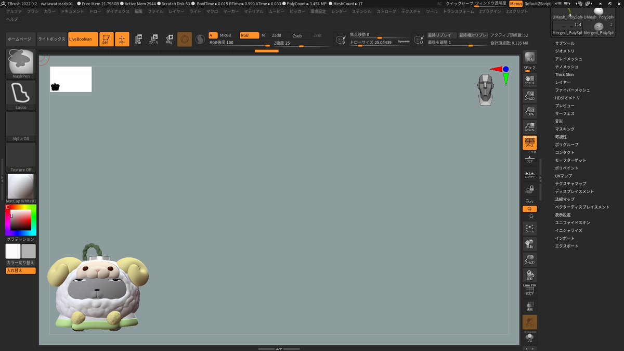Open the MaskPen brush thumbnail

click(x=21, y=64)
